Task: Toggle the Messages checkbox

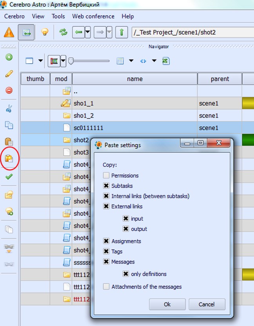Action: [x=106, y=262]
